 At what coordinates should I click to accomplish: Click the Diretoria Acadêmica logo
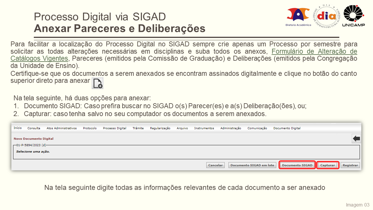click(x=298, y=17)
